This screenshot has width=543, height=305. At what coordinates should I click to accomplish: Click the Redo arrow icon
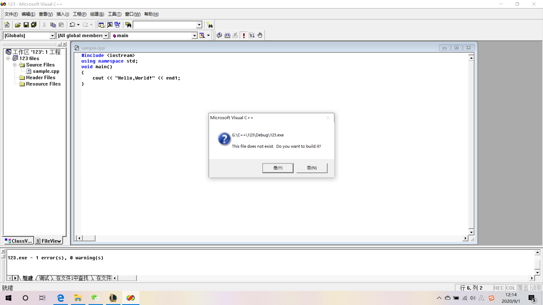point(85,25)
